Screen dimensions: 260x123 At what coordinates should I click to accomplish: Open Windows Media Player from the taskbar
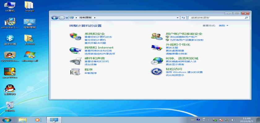[x=38, y=119]
